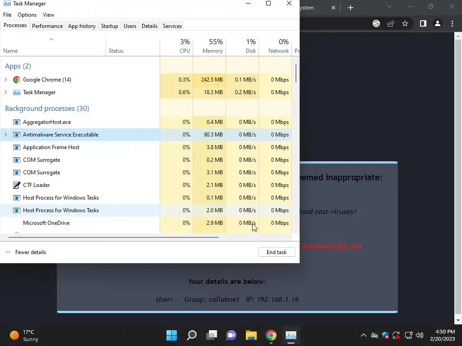Screen dimensions: 462x346
Task: Expand the Antimalware Service Executable group
Action: coord(5,135)
